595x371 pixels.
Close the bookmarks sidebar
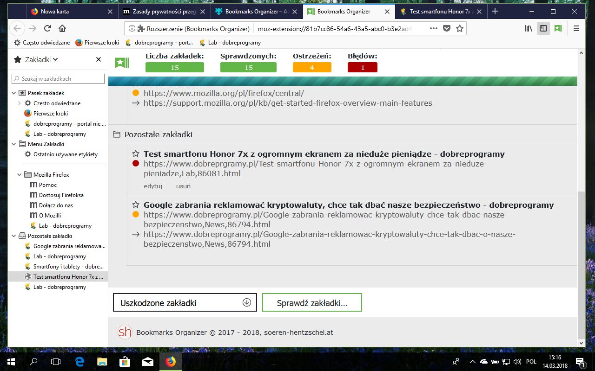(99, 59)
